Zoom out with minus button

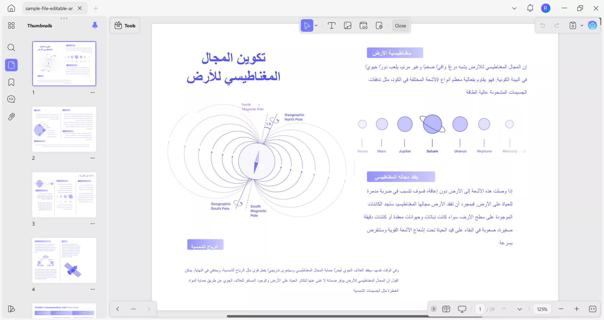coord(561,309)
